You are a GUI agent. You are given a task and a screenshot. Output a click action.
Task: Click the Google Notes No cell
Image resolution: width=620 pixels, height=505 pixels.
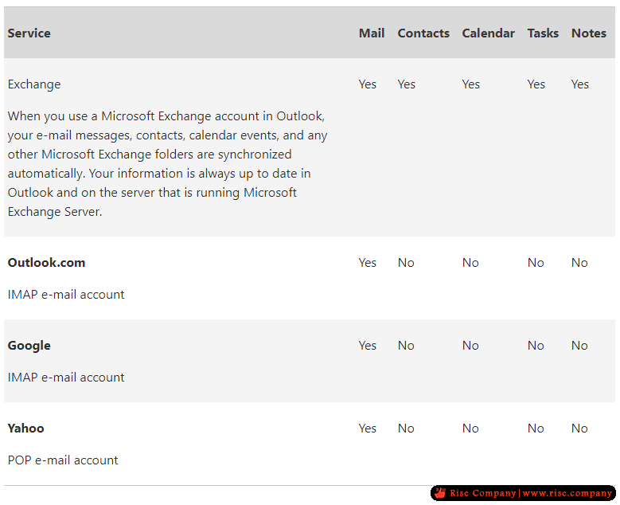tap(579, 346)
